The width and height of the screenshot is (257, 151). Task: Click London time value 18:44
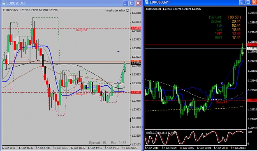tap(236, 30)
